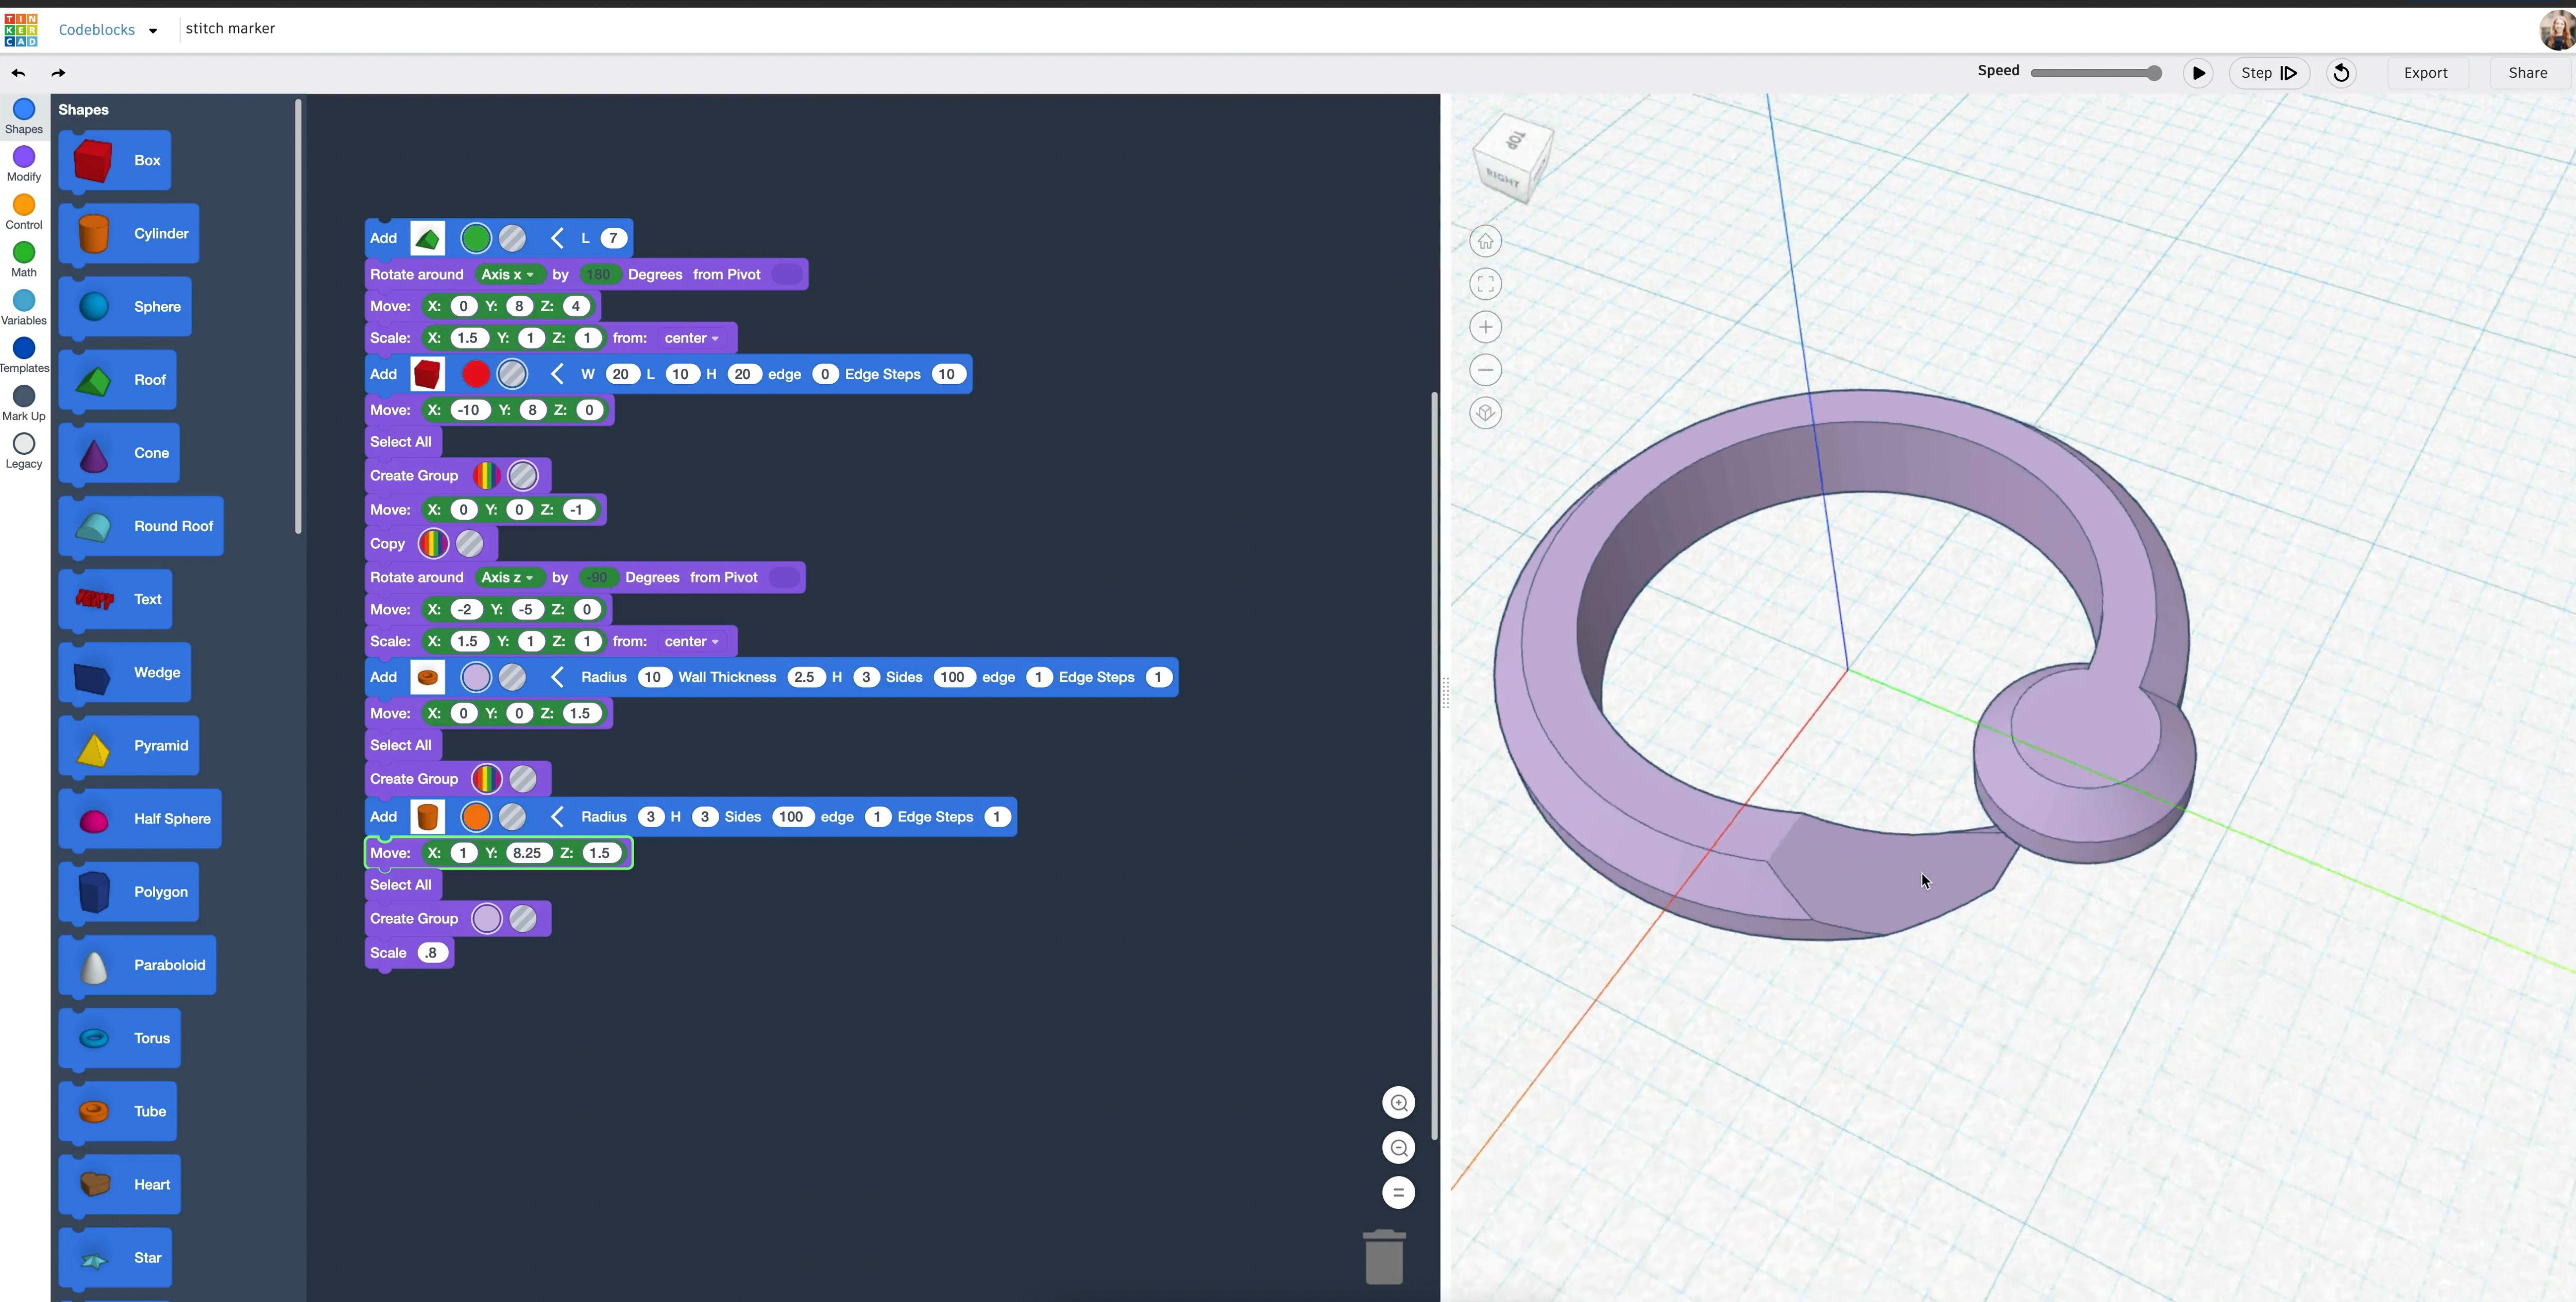
Task: Collapse the Add Box block parameters arrow
Action: pyautogui.click(x=557, y=374)
